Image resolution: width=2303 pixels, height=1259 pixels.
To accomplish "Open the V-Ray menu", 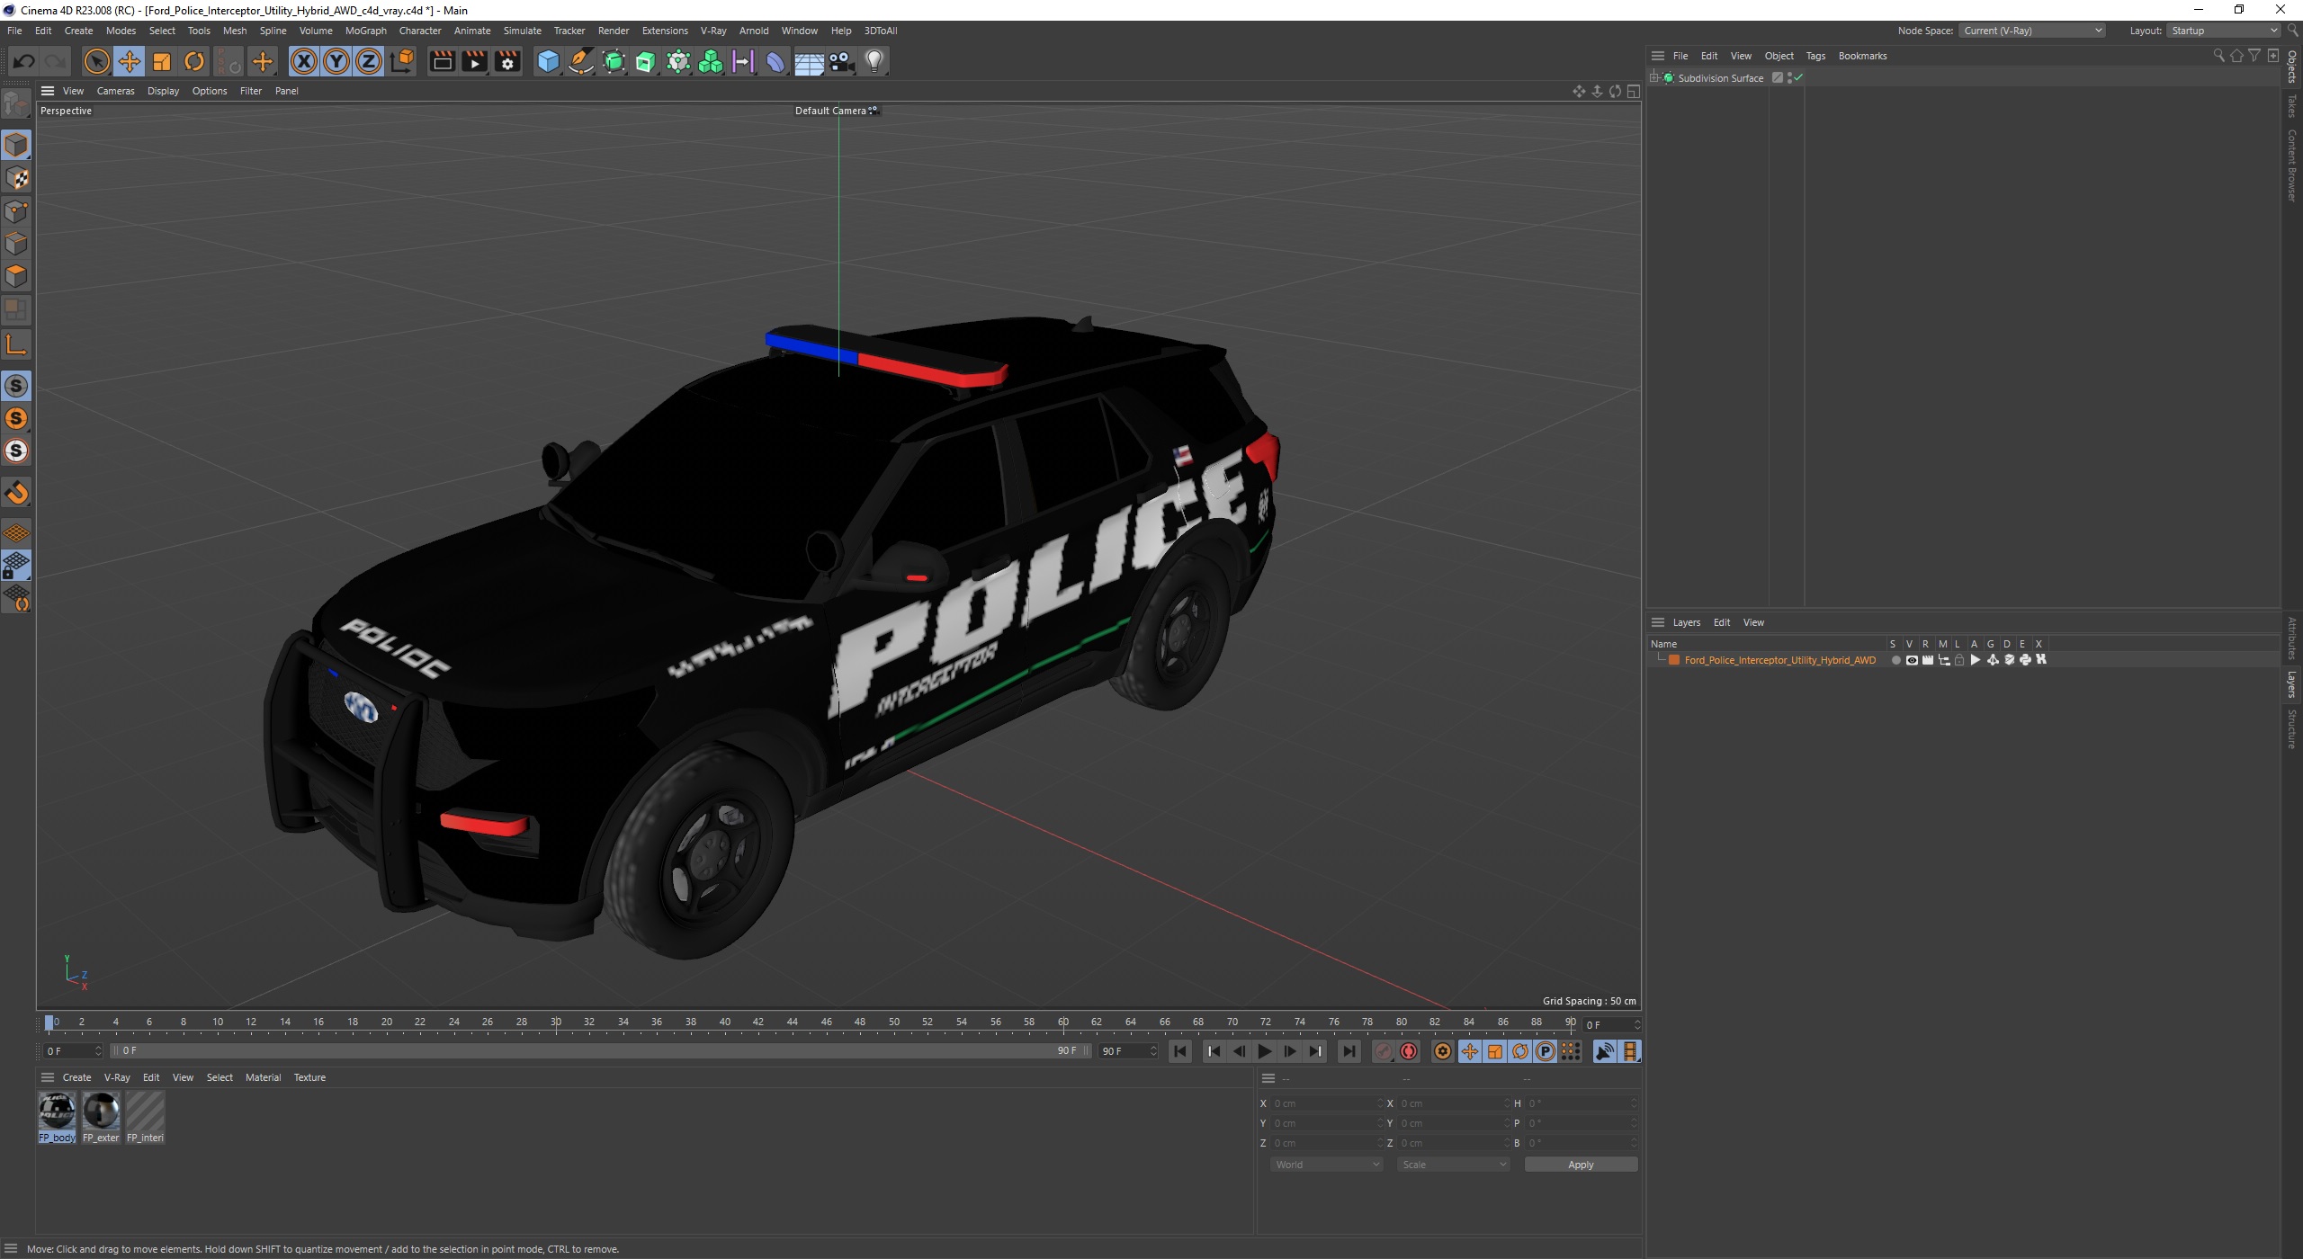I will tap(713, 31).
